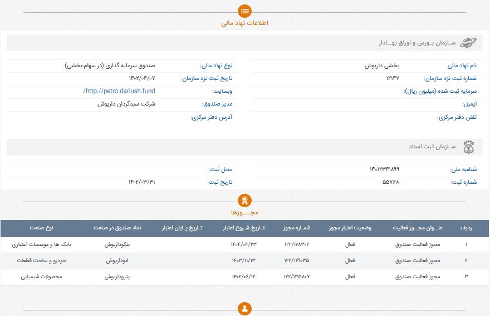The width and height of the screenshot is (490, 316).
Task: Click the national ID ۱۴۰۱۲۳۴۱۸۹۹
Action: pos(384,169)
